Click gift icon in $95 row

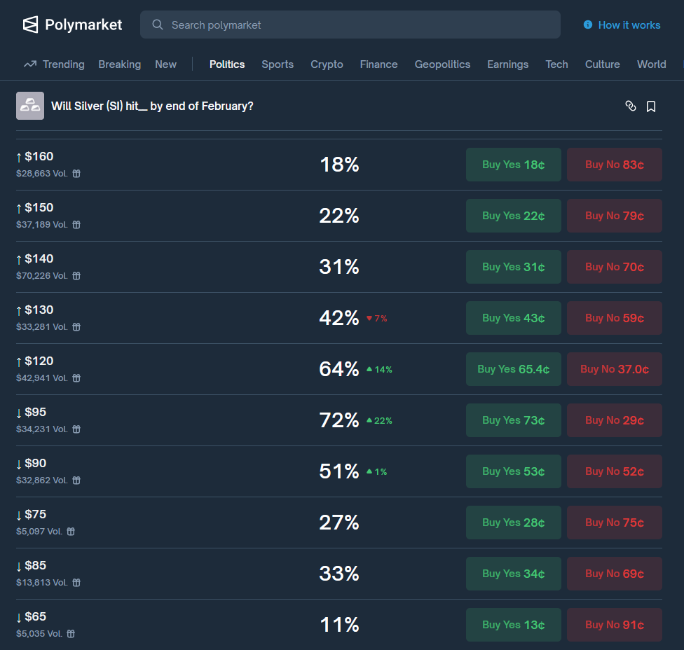[x=76, y=429]
